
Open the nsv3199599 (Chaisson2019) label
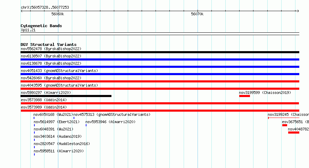tap(265, 93)
